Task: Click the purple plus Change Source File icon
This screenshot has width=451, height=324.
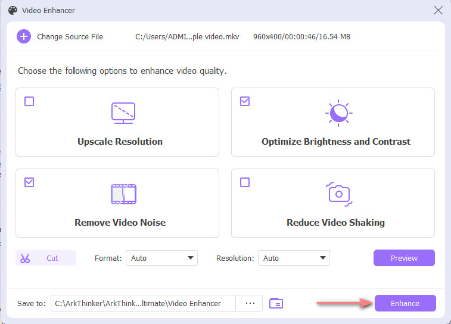Action: click(24, 36)
